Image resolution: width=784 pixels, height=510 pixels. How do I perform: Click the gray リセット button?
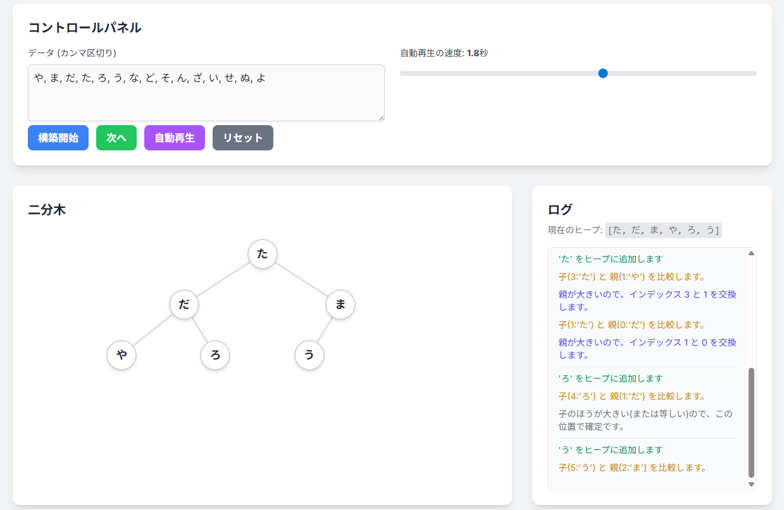coord(243,138)
